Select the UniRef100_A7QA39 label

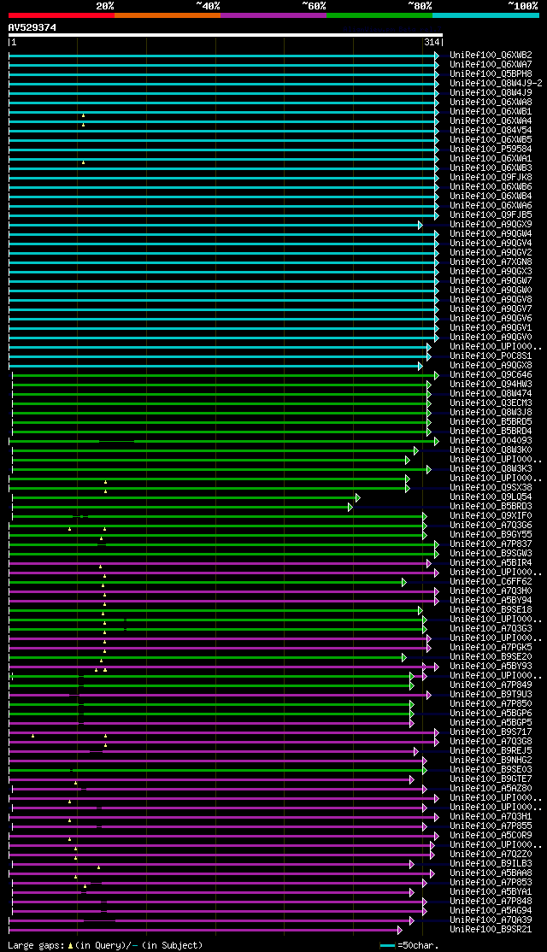coord(491,920)
